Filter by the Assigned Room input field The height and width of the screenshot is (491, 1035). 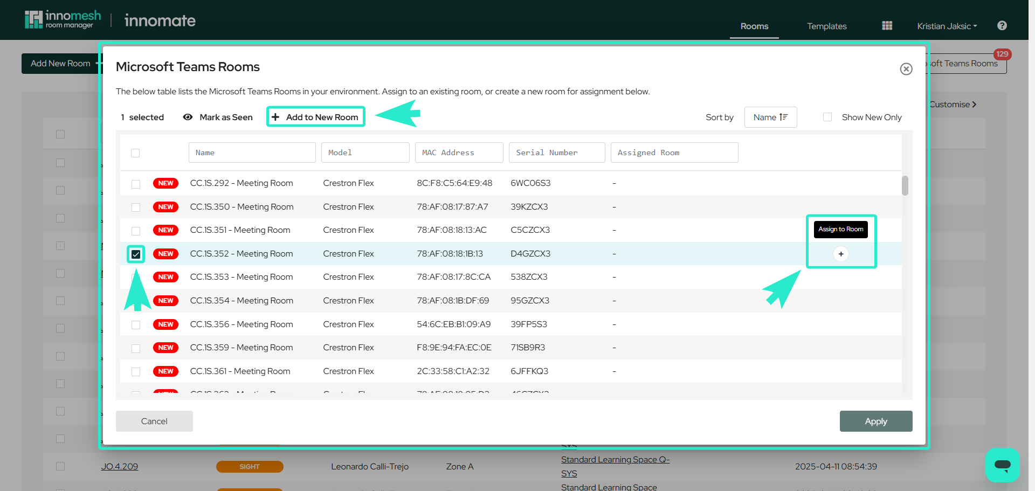674,153
